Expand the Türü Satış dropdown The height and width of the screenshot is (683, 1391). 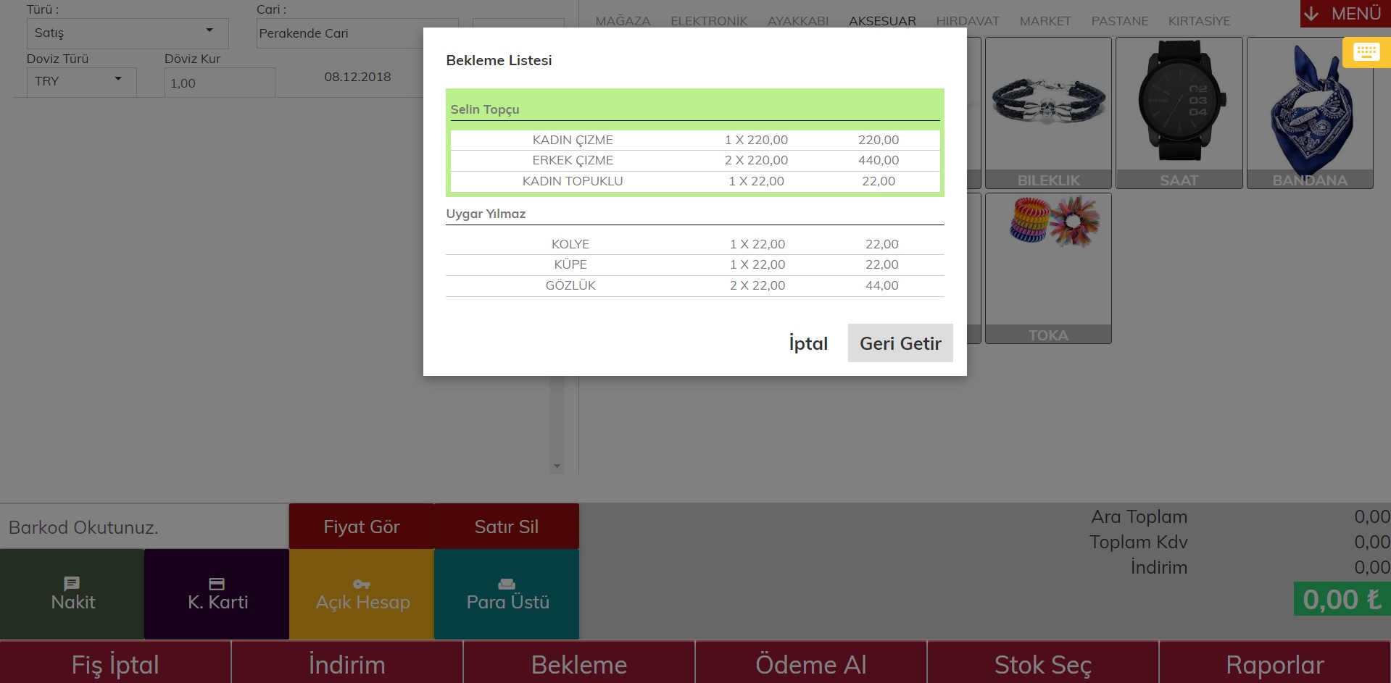pyautogui.click(x=128, y=33)
